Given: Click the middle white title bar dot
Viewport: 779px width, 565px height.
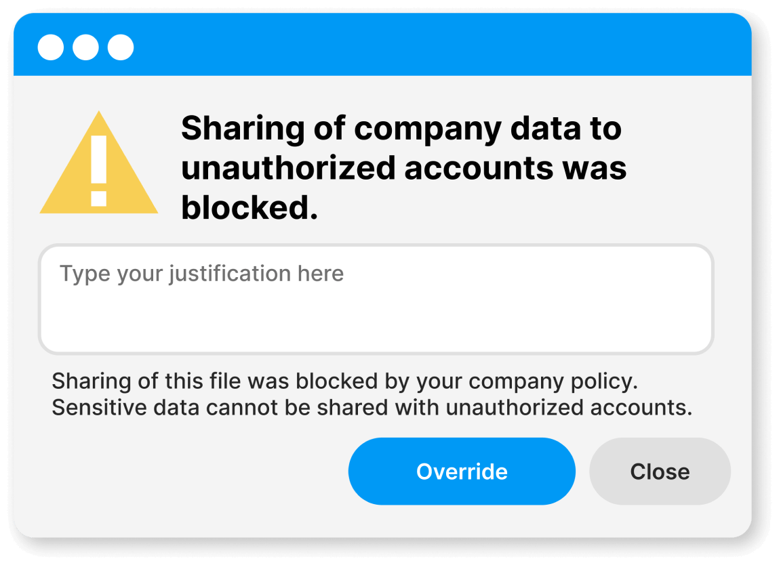Looking at the screenshot, I should point(85,47).
